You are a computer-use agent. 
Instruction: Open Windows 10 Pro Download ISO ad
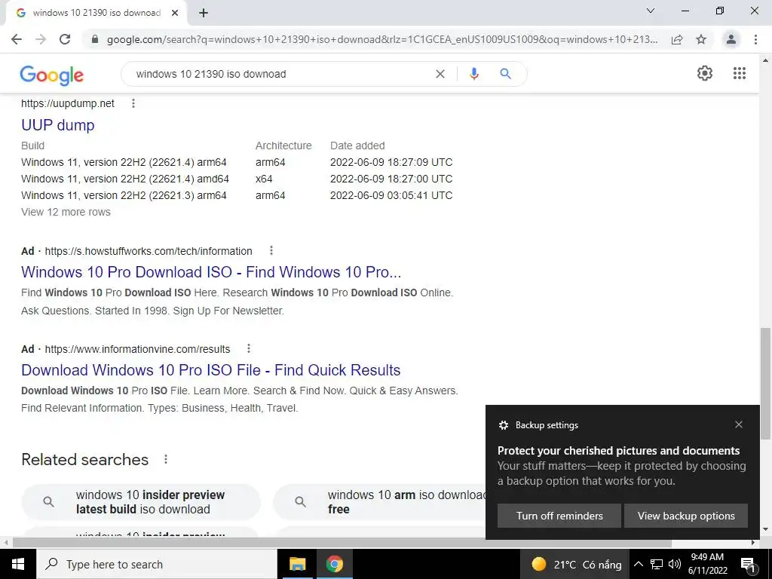[x=211, y=272]
